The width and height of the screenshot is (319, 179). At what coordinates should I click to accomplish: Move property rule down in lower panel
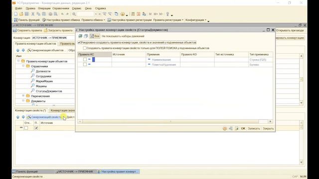[23, 117]
